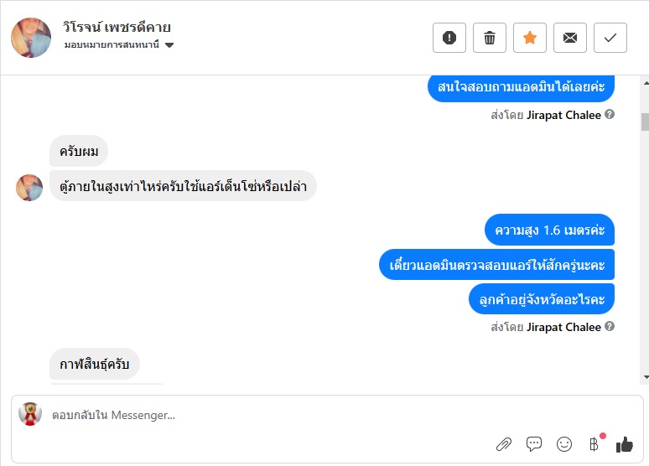Click the Baht payment request icon
The height and width of the screenshot is (466, 649).
[594, 444]
